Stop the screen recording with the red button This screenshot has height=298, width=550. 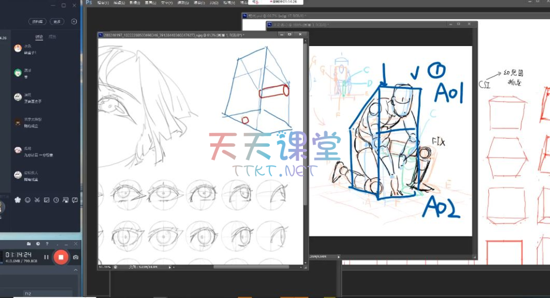tap(61, 257)
